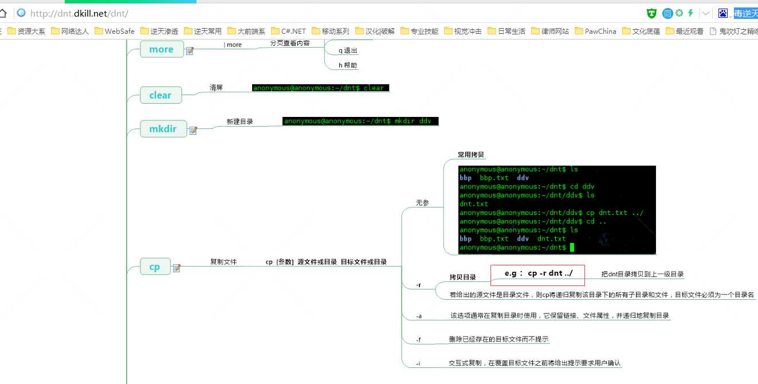Click the 清屏 branch label
Screen dimensions: 758x384
click(216, 88)
